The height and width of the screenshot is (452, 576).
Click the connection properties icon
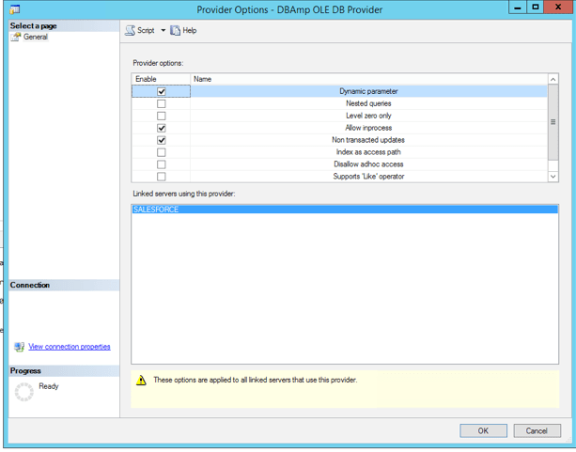click(19, 347)
